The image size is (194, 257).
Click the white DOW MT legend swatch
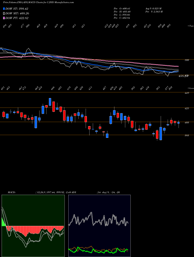[x=4, y=14]
